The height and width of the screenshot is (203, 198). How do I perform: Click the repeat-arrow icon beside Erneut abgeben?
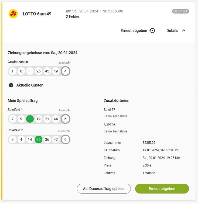coord(152,31)
